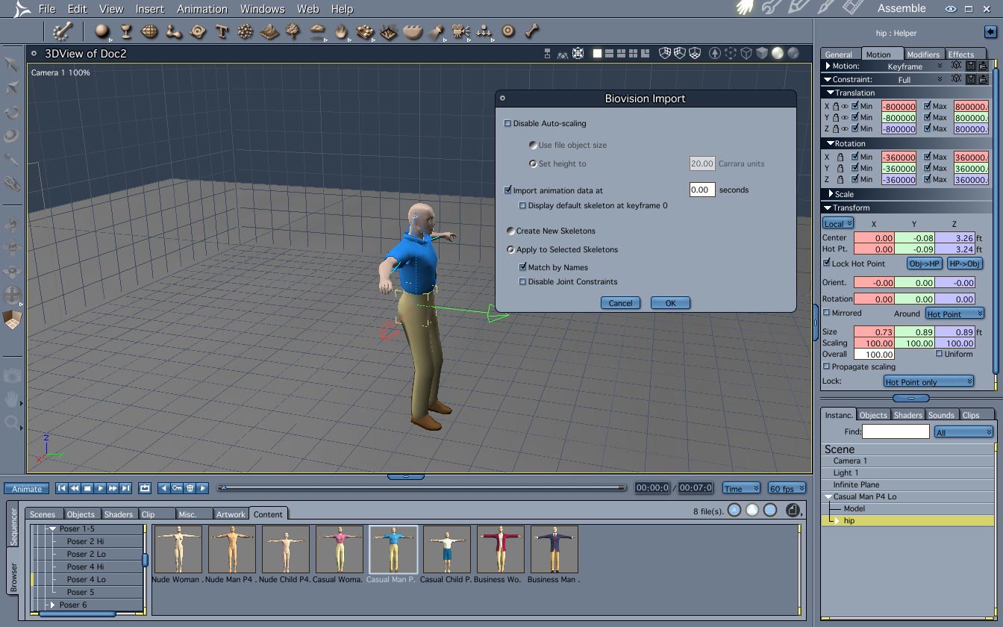Click the Fire primitive tool icon
Viewport: 1003px width, 627px height.
pyautogui.click(x=341, y=31)
